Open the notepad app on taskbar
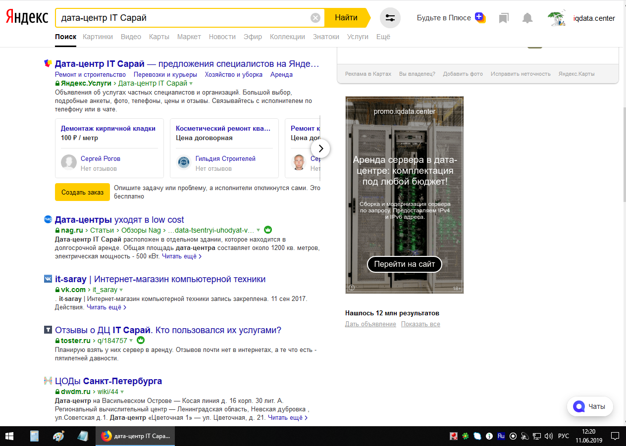 click(83, 436)
